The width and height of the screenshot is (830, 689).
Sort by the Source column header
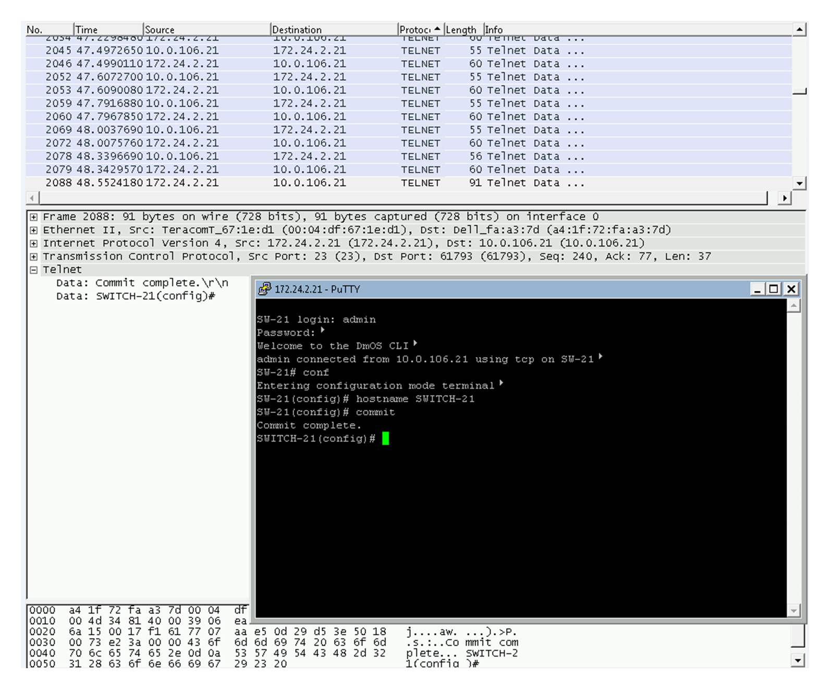tap(206, 30)
